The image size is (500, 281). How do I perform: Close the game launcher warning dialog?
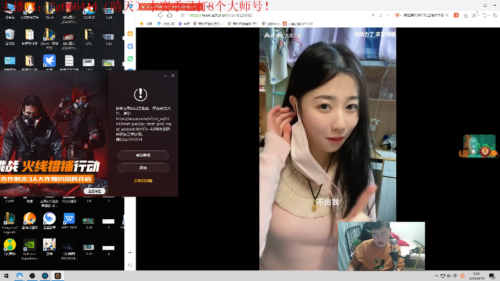coord(173,76)
